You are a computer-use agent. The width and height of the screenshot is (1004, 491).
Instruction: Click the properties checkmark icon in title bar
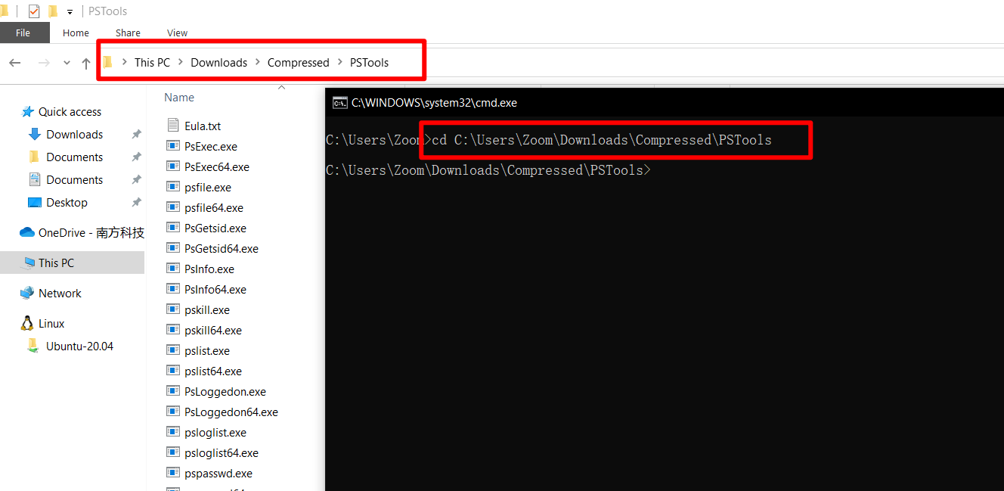click(x=33, y=11)
